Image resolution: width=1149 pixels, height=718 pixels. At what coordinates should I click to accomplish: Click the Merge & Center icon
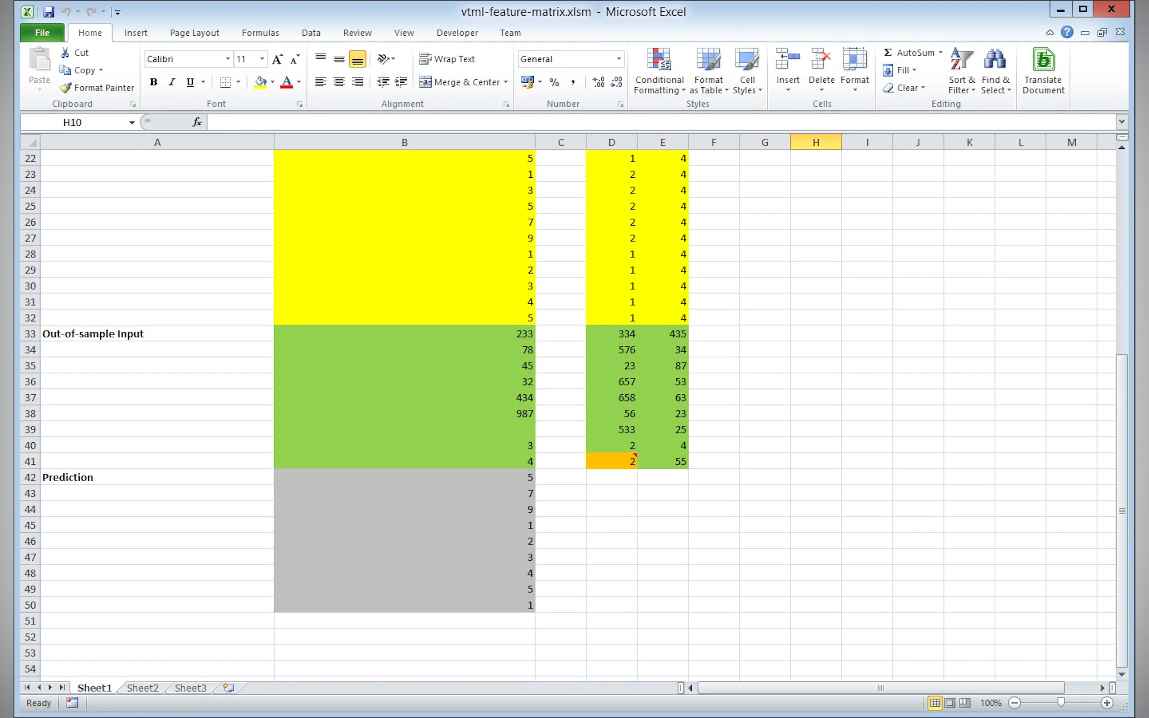[425, 82]
